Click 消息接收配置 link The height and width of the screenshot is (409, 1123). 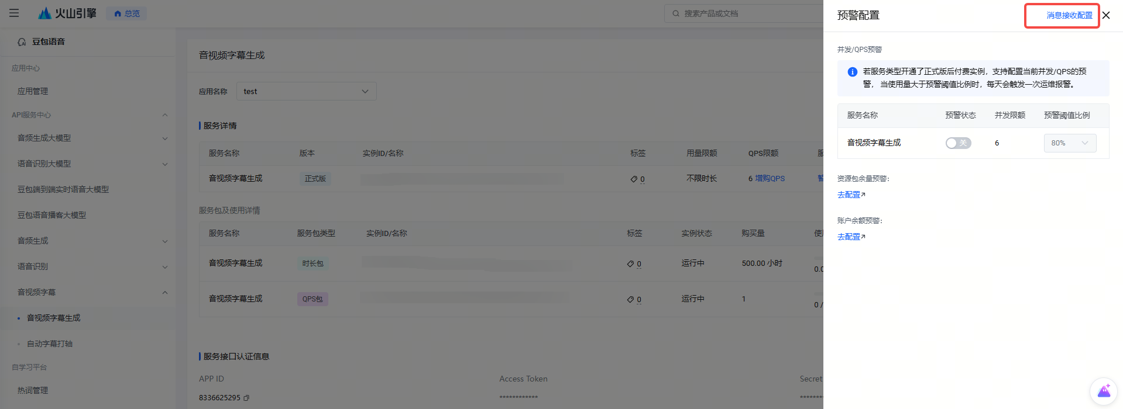click(x=1069, y=15)
